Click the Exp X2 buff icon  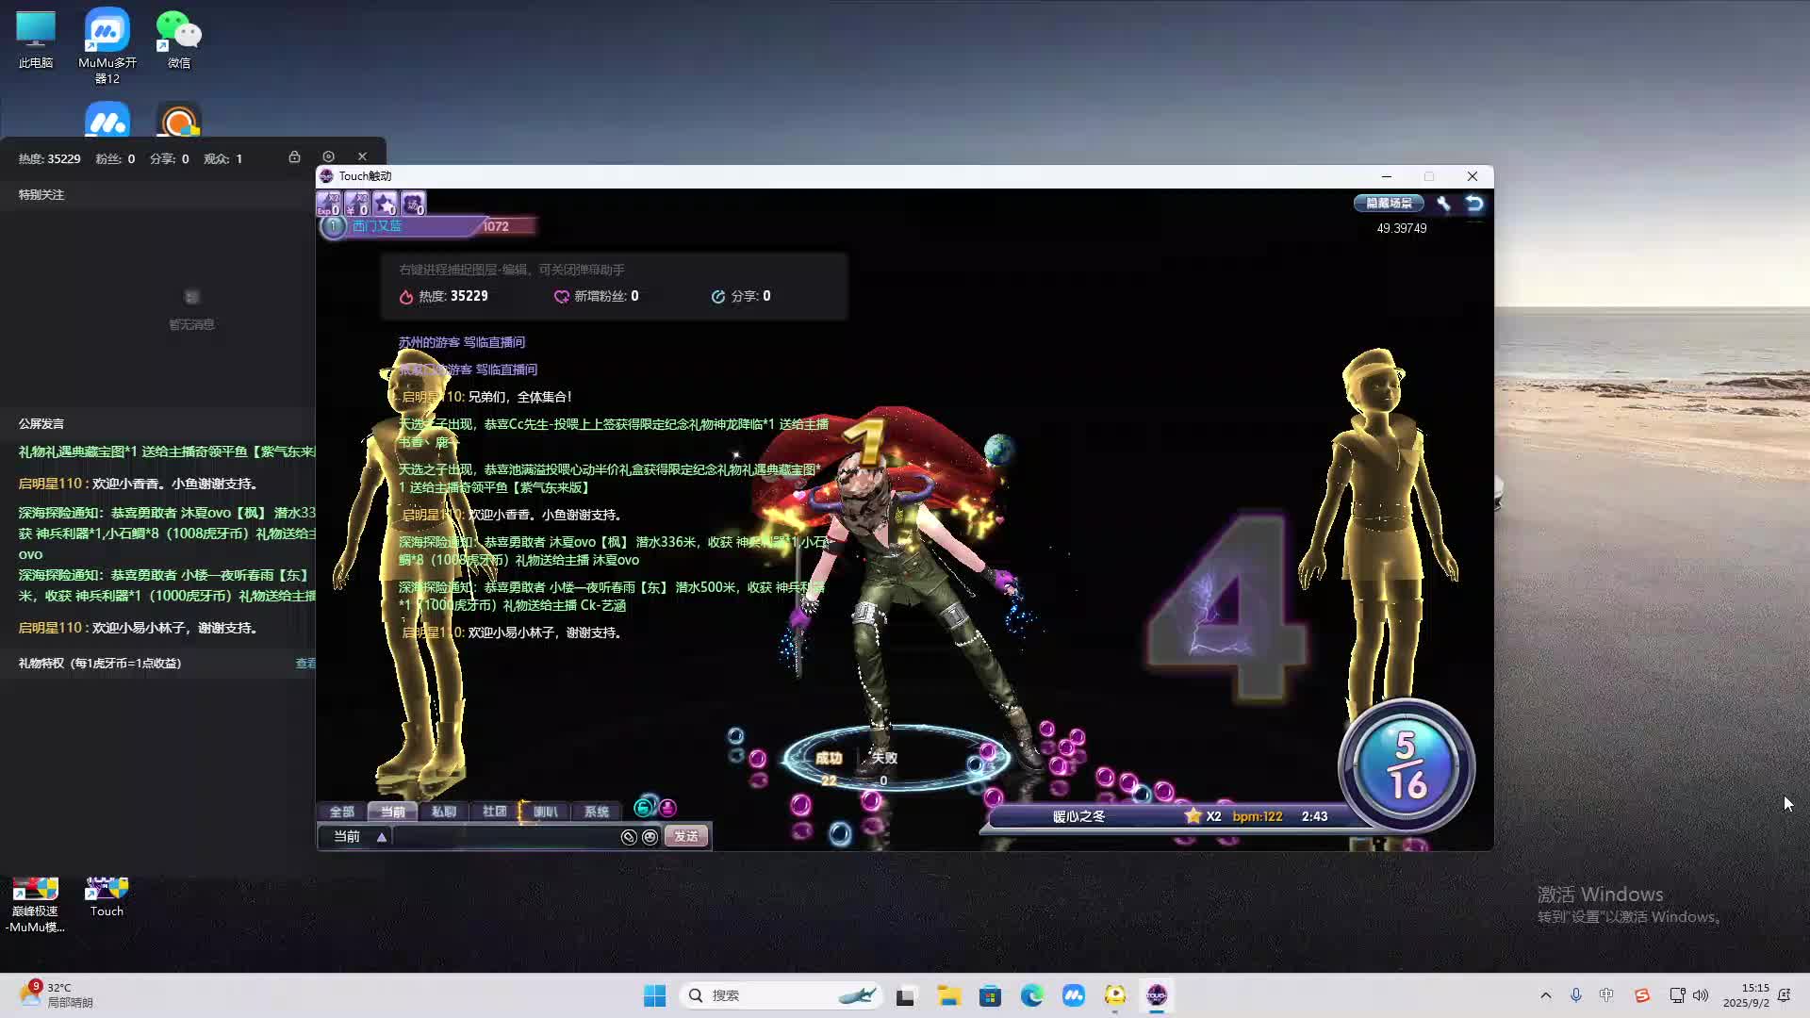[328, 204]
